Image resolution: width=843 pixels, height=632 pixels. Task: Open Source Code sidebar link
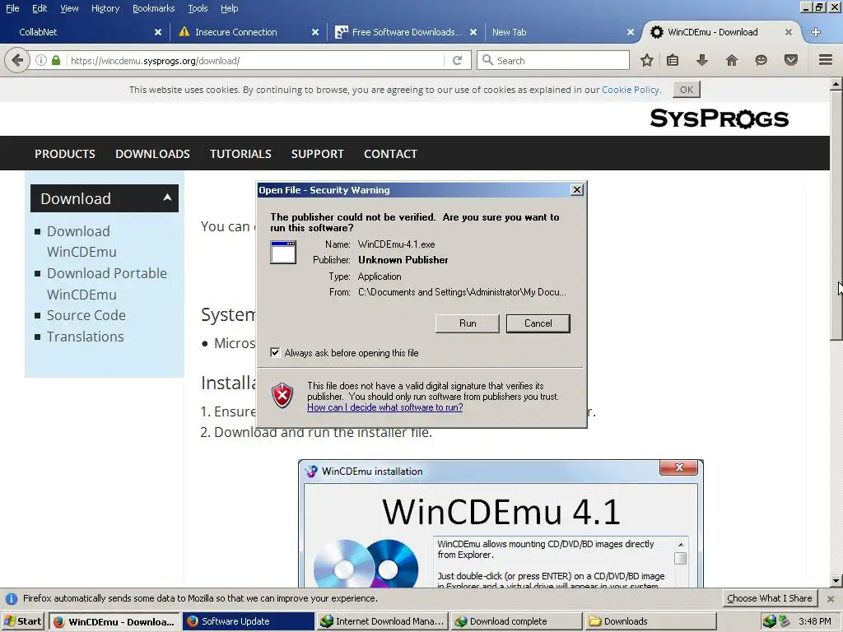pyautogui.click(x=86, y=315)
